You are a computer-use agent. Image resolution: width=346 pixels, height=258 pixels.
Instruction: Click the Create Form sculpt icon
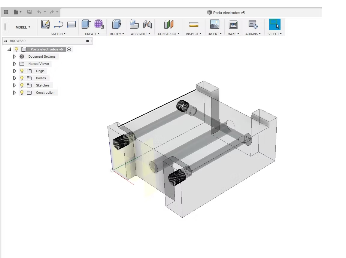pyautogui.click(x=99, y=24)
